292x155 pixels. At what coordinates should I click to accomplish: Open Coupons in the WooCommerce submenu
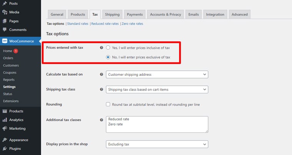point(10,72)
